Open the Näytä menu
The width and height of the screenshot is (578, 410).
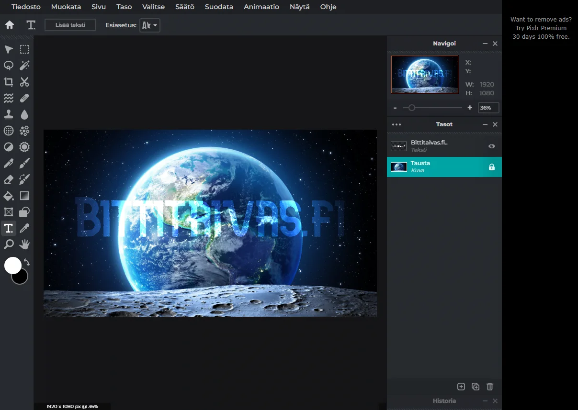point(300,7)
